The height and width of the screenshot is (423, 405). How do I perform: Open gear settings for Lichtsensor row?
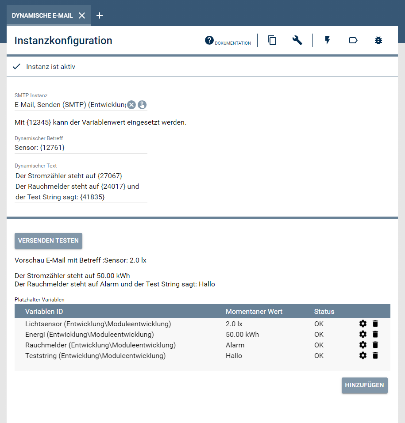pos(363,324)
